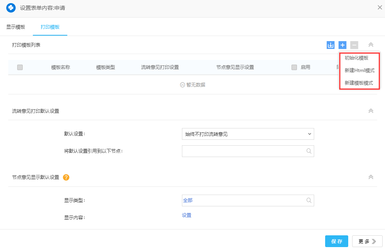The width and height of the screenshot is (385, 251).
Task: Switch to the 显示模板 tab
Action: tap(16, 27)
